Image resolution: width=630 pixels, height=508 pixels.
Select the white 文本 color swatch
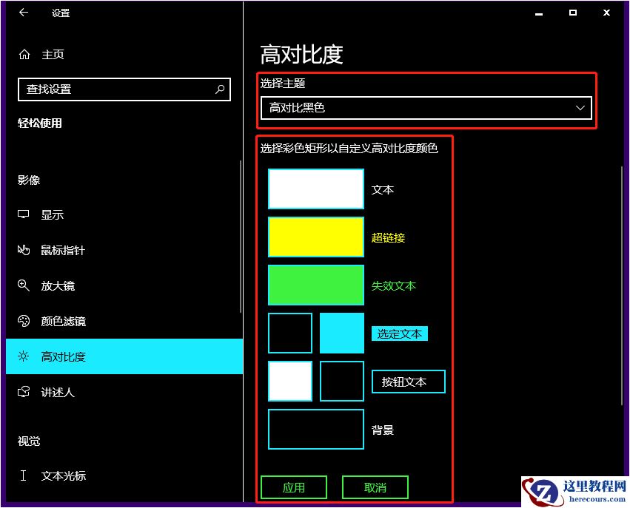click(315, 189)
